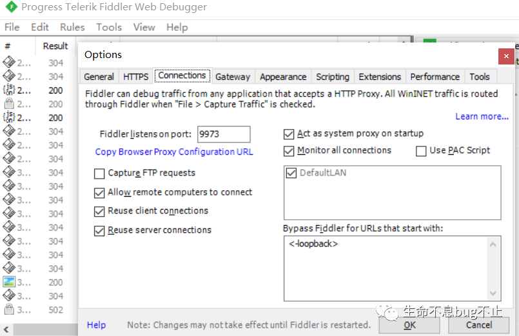Open the Extensions tab
The width and height of the screenshot is (519, 336).
[x=380, y=77]
